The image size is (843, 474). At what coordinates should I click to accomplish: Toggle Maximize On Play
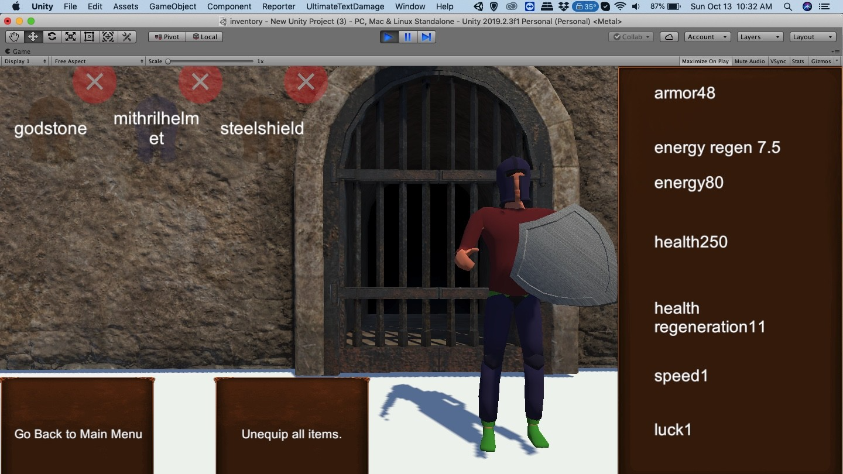point(705,61)
